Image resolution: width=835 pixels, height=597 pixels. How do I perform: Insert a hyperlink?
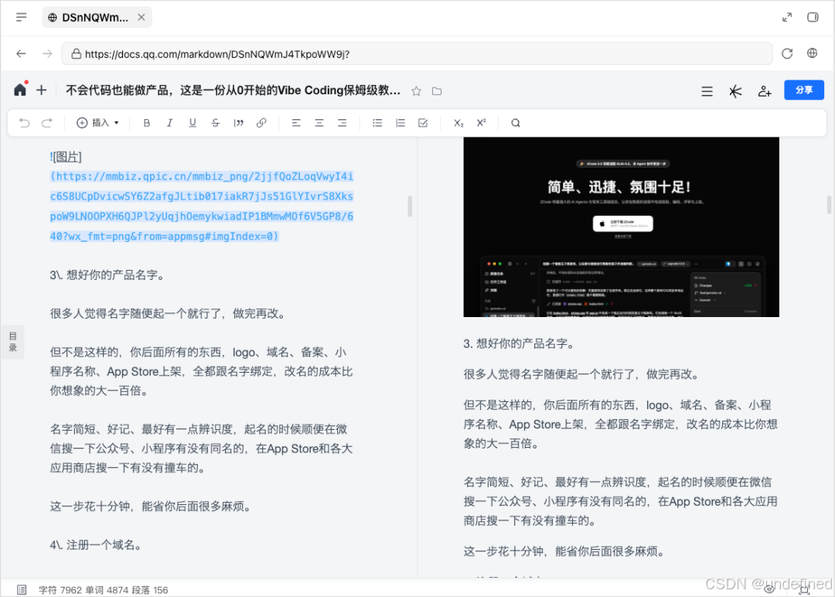(261, 123)
